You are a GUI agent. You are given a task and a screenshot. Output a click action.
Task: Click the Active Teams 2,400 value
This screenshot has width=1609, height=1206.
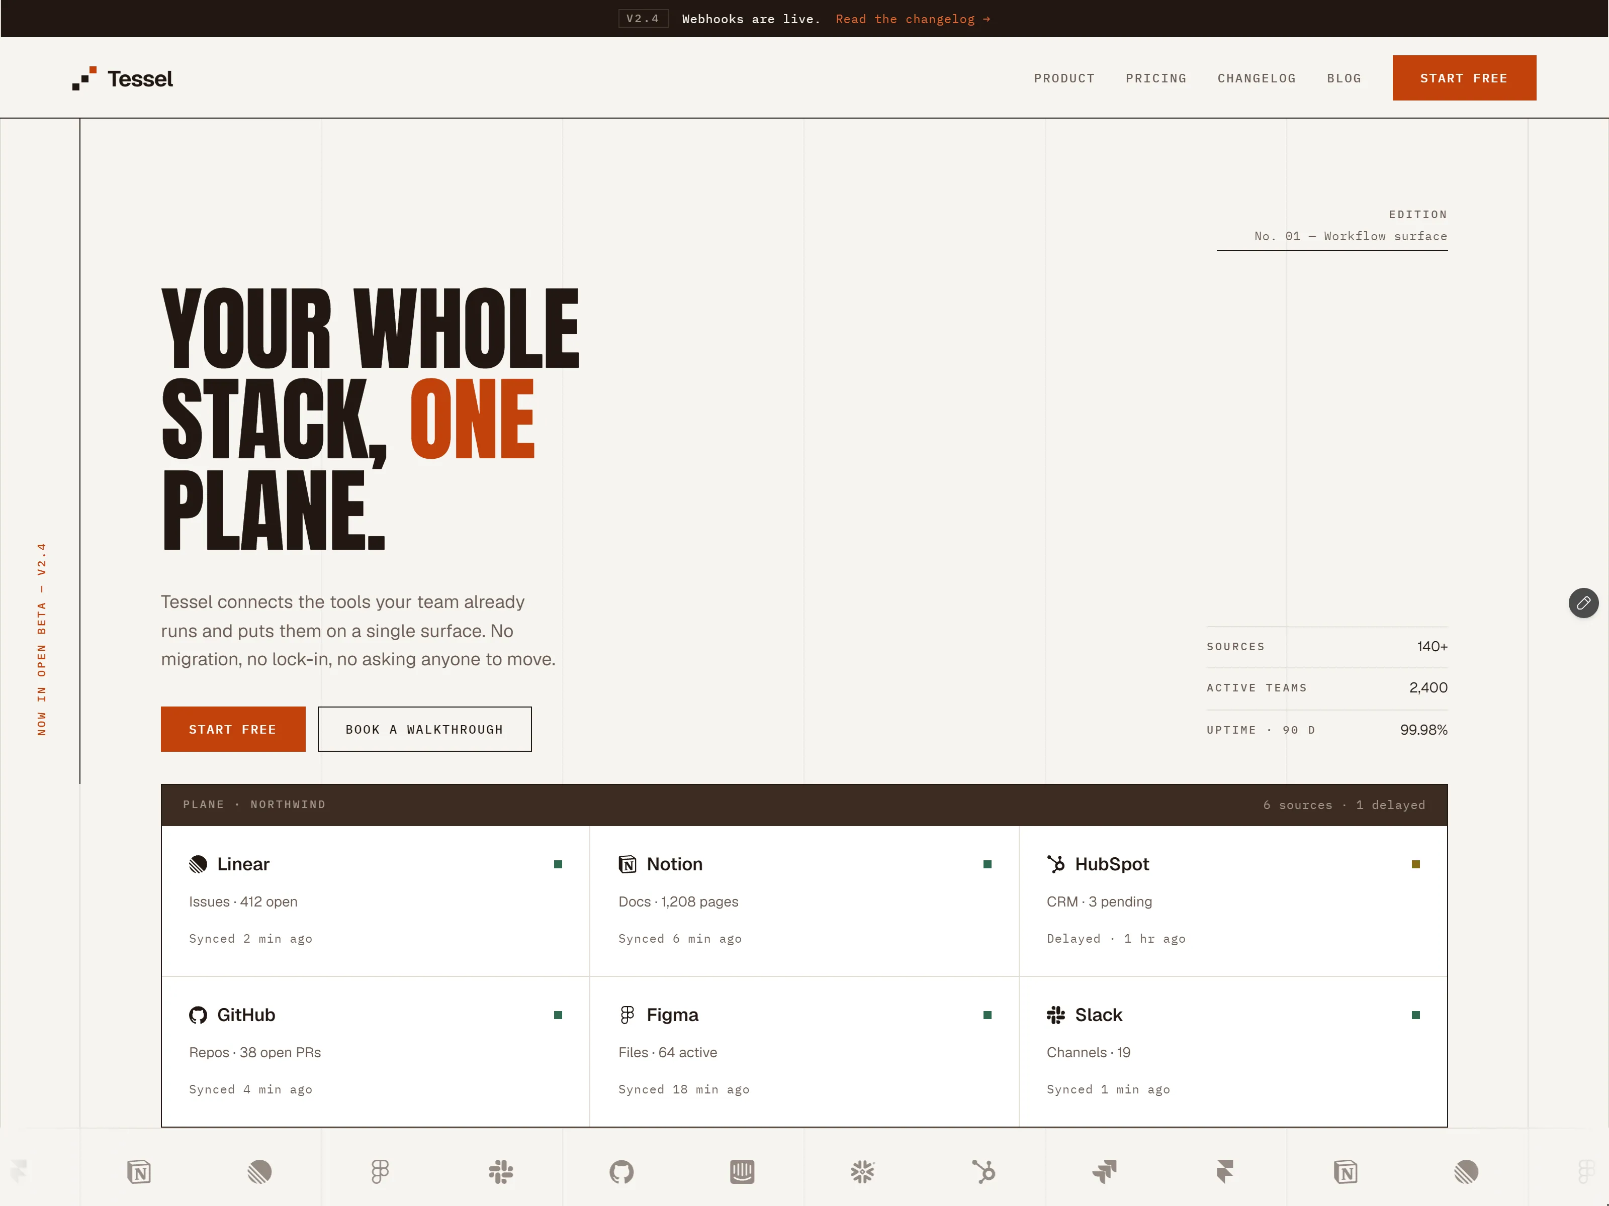pos(1428,688)
